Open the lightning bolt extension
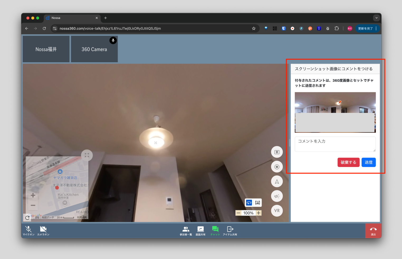The width and height of the screenshot is (402, 259). [x=301, y=28]
